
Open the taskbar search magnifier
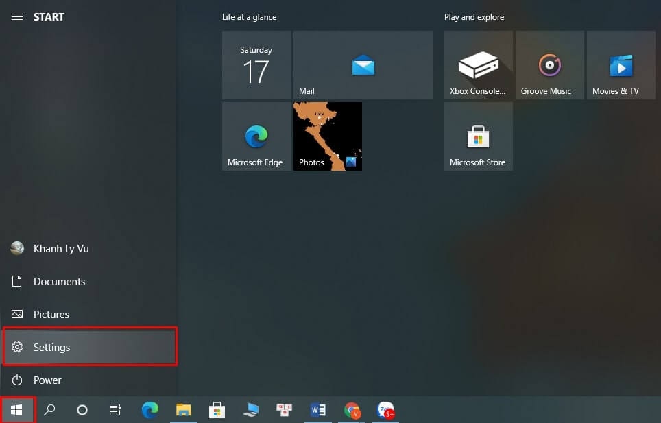pyautogui.click(x=49, y=409)
